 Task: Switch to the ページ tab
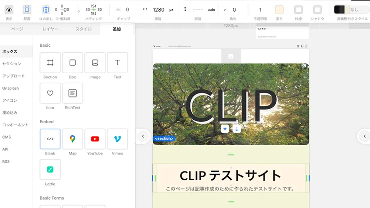(x=17, y=29)
